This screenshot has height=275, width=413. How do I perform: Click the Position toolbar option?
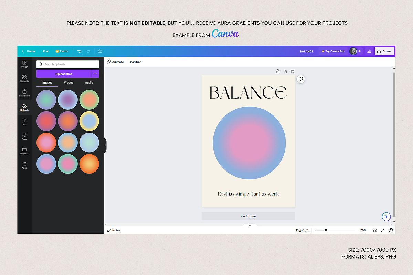pyautogui.click(x=136, y=62)
